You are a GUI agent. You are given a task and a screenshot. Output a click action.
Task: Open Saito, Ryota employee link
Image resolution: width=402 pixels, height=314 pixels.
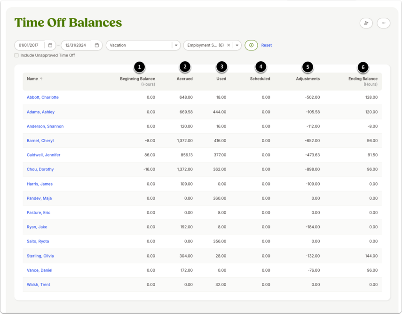point(38,242)
